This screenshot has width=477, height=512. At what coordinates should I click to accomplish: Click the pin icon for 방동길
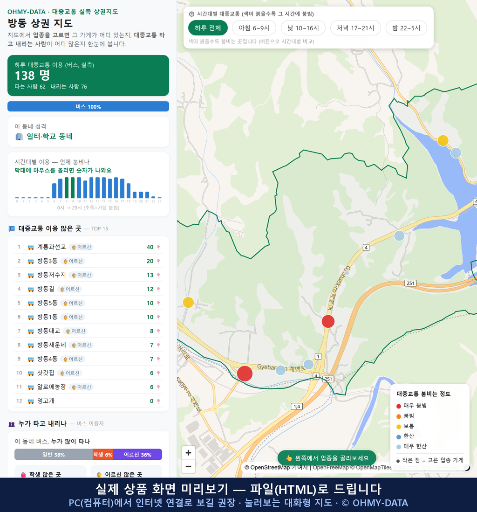click(x=158, y=289)
